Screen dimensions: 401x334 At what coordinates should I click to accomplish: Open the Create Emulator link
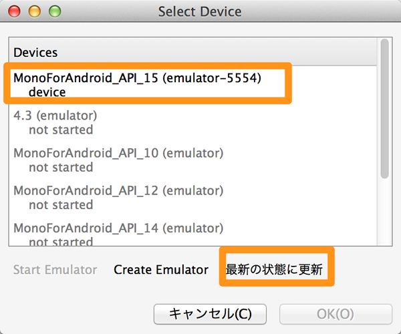click(x=161, y=270)
